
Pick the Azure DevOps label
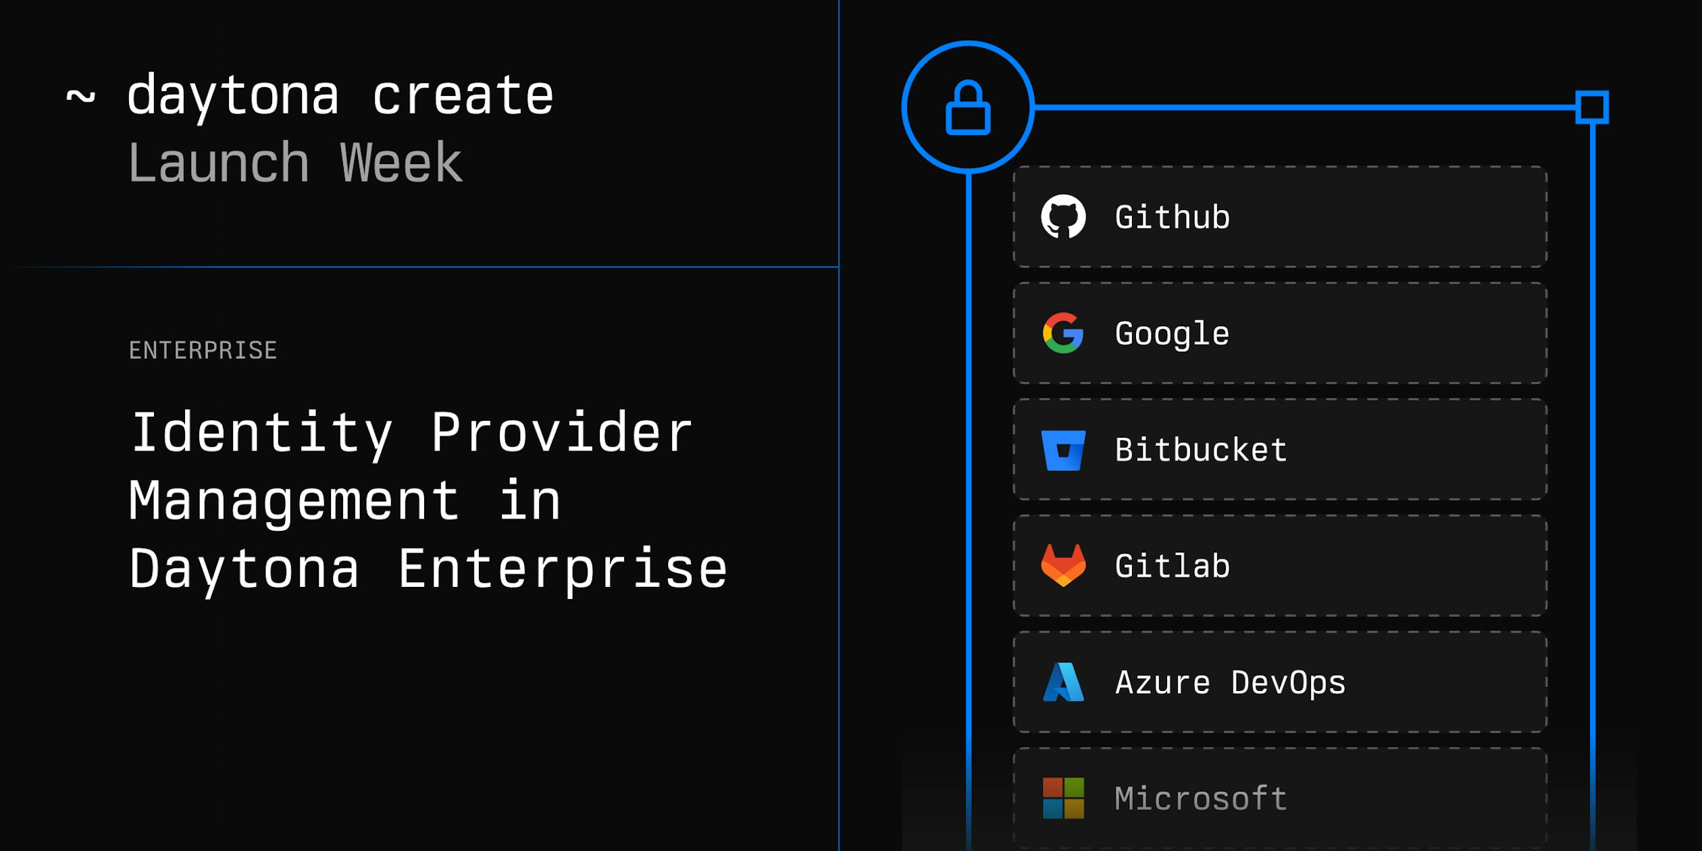[x=1230, y=683]
